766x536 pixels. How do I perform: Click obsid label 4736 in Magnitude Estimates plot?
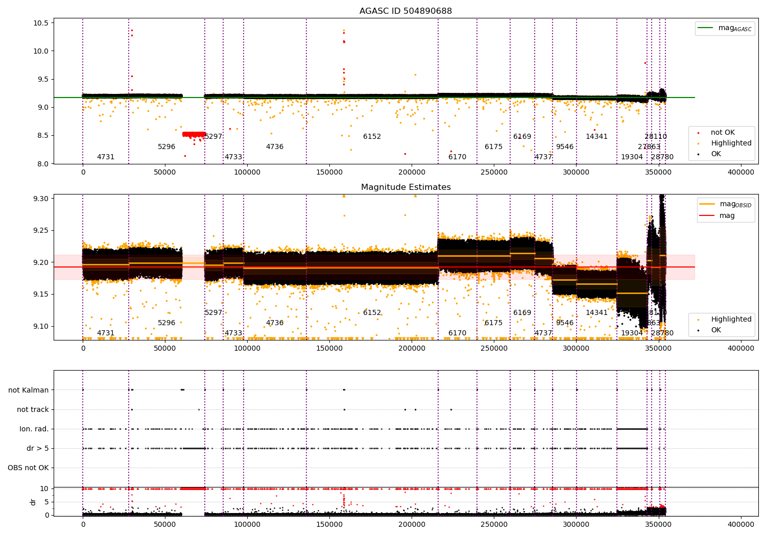point(275,323)
